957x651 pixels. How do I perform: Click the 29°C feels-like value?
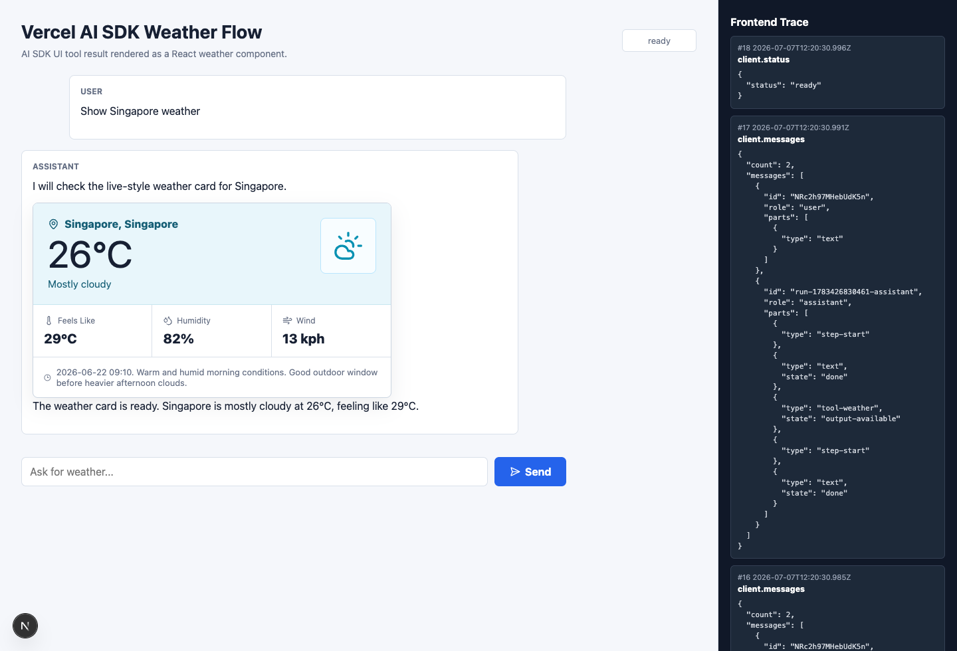[60, 339]
